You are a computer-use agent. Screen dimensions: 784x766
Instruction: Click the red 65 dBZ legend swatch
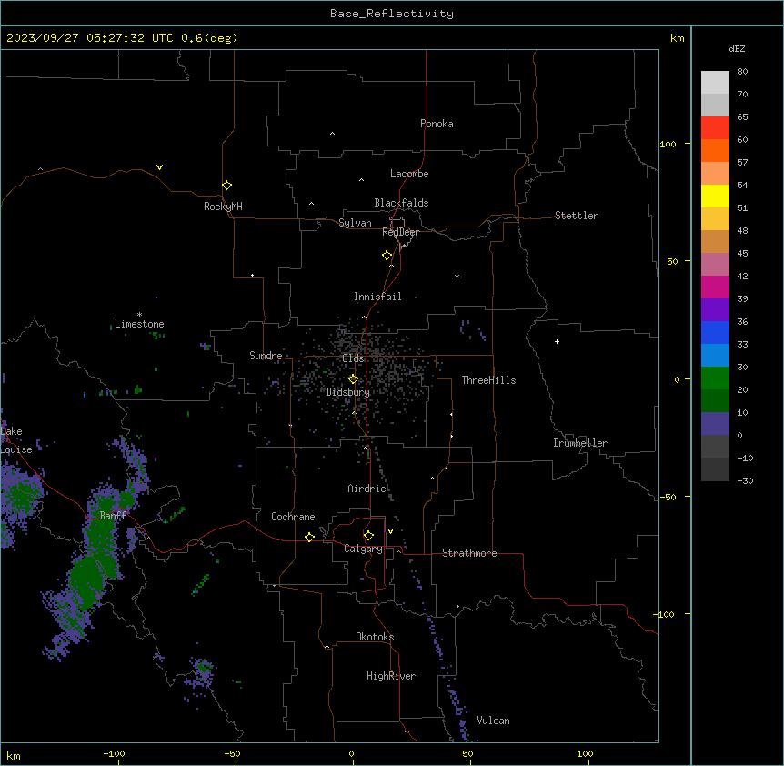coord(715,128)
